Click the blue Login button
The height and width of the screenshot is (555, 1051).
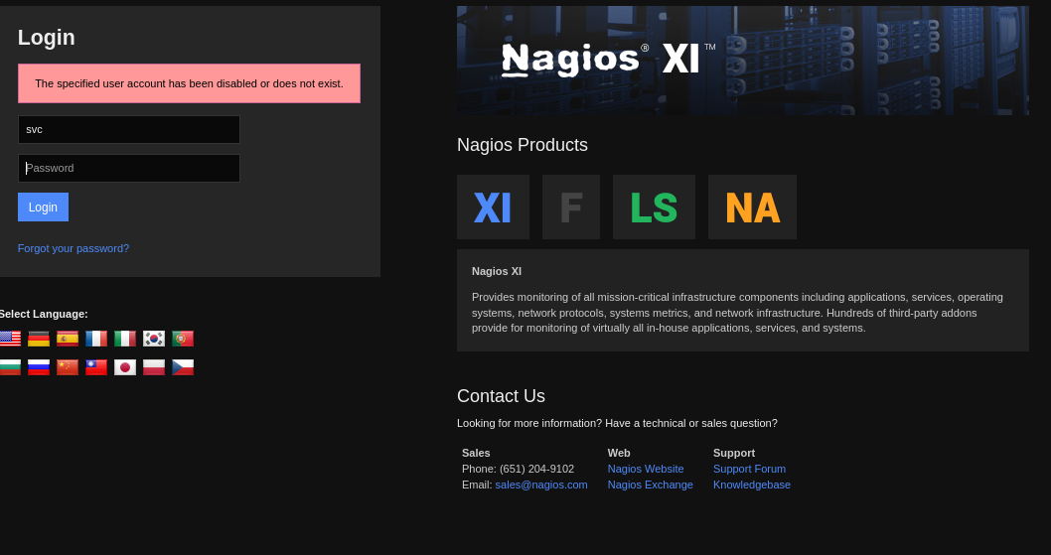click(x=43, y=208)
